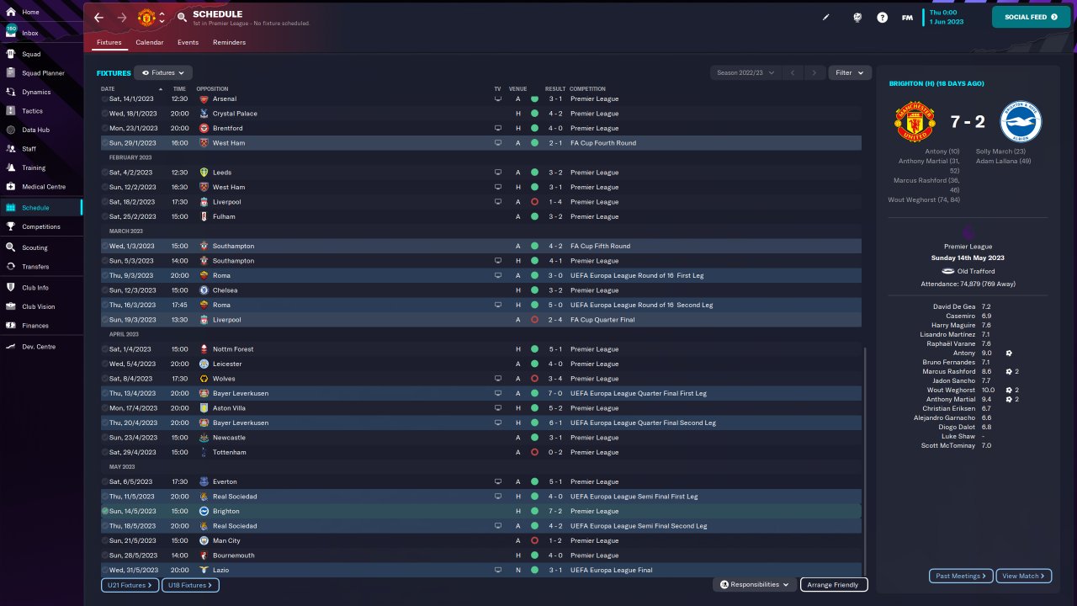Open Dynamics in the sidebar
The image size is (1077, 606).
[x=41, y=92]
